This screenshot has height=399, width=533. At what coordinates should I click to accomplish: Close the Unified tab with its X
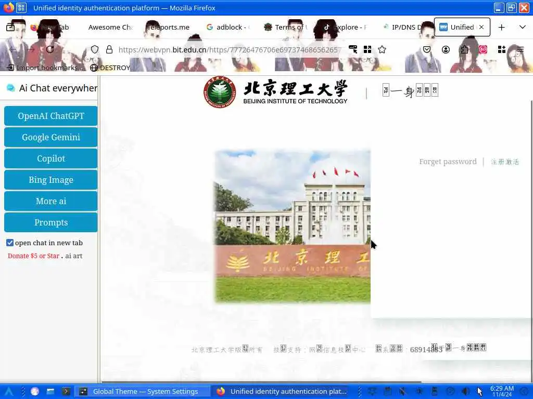coord(481,27)
